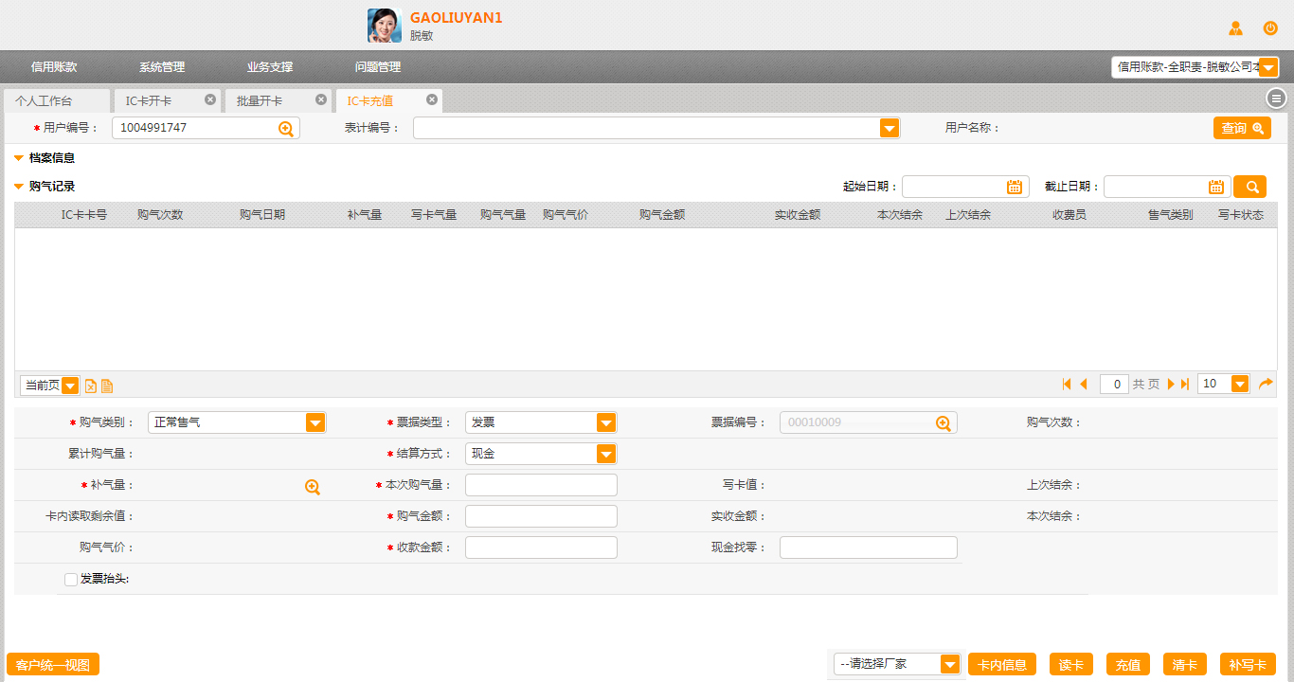Viewport: 1294px width, 682px height.
Task: Tick the 发票抬头 checkbox
Action: pos(71,580)
